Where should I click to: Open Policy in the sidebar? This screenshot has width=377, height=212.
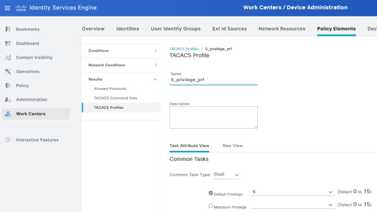pyautogui.click(x=22, y=85)
